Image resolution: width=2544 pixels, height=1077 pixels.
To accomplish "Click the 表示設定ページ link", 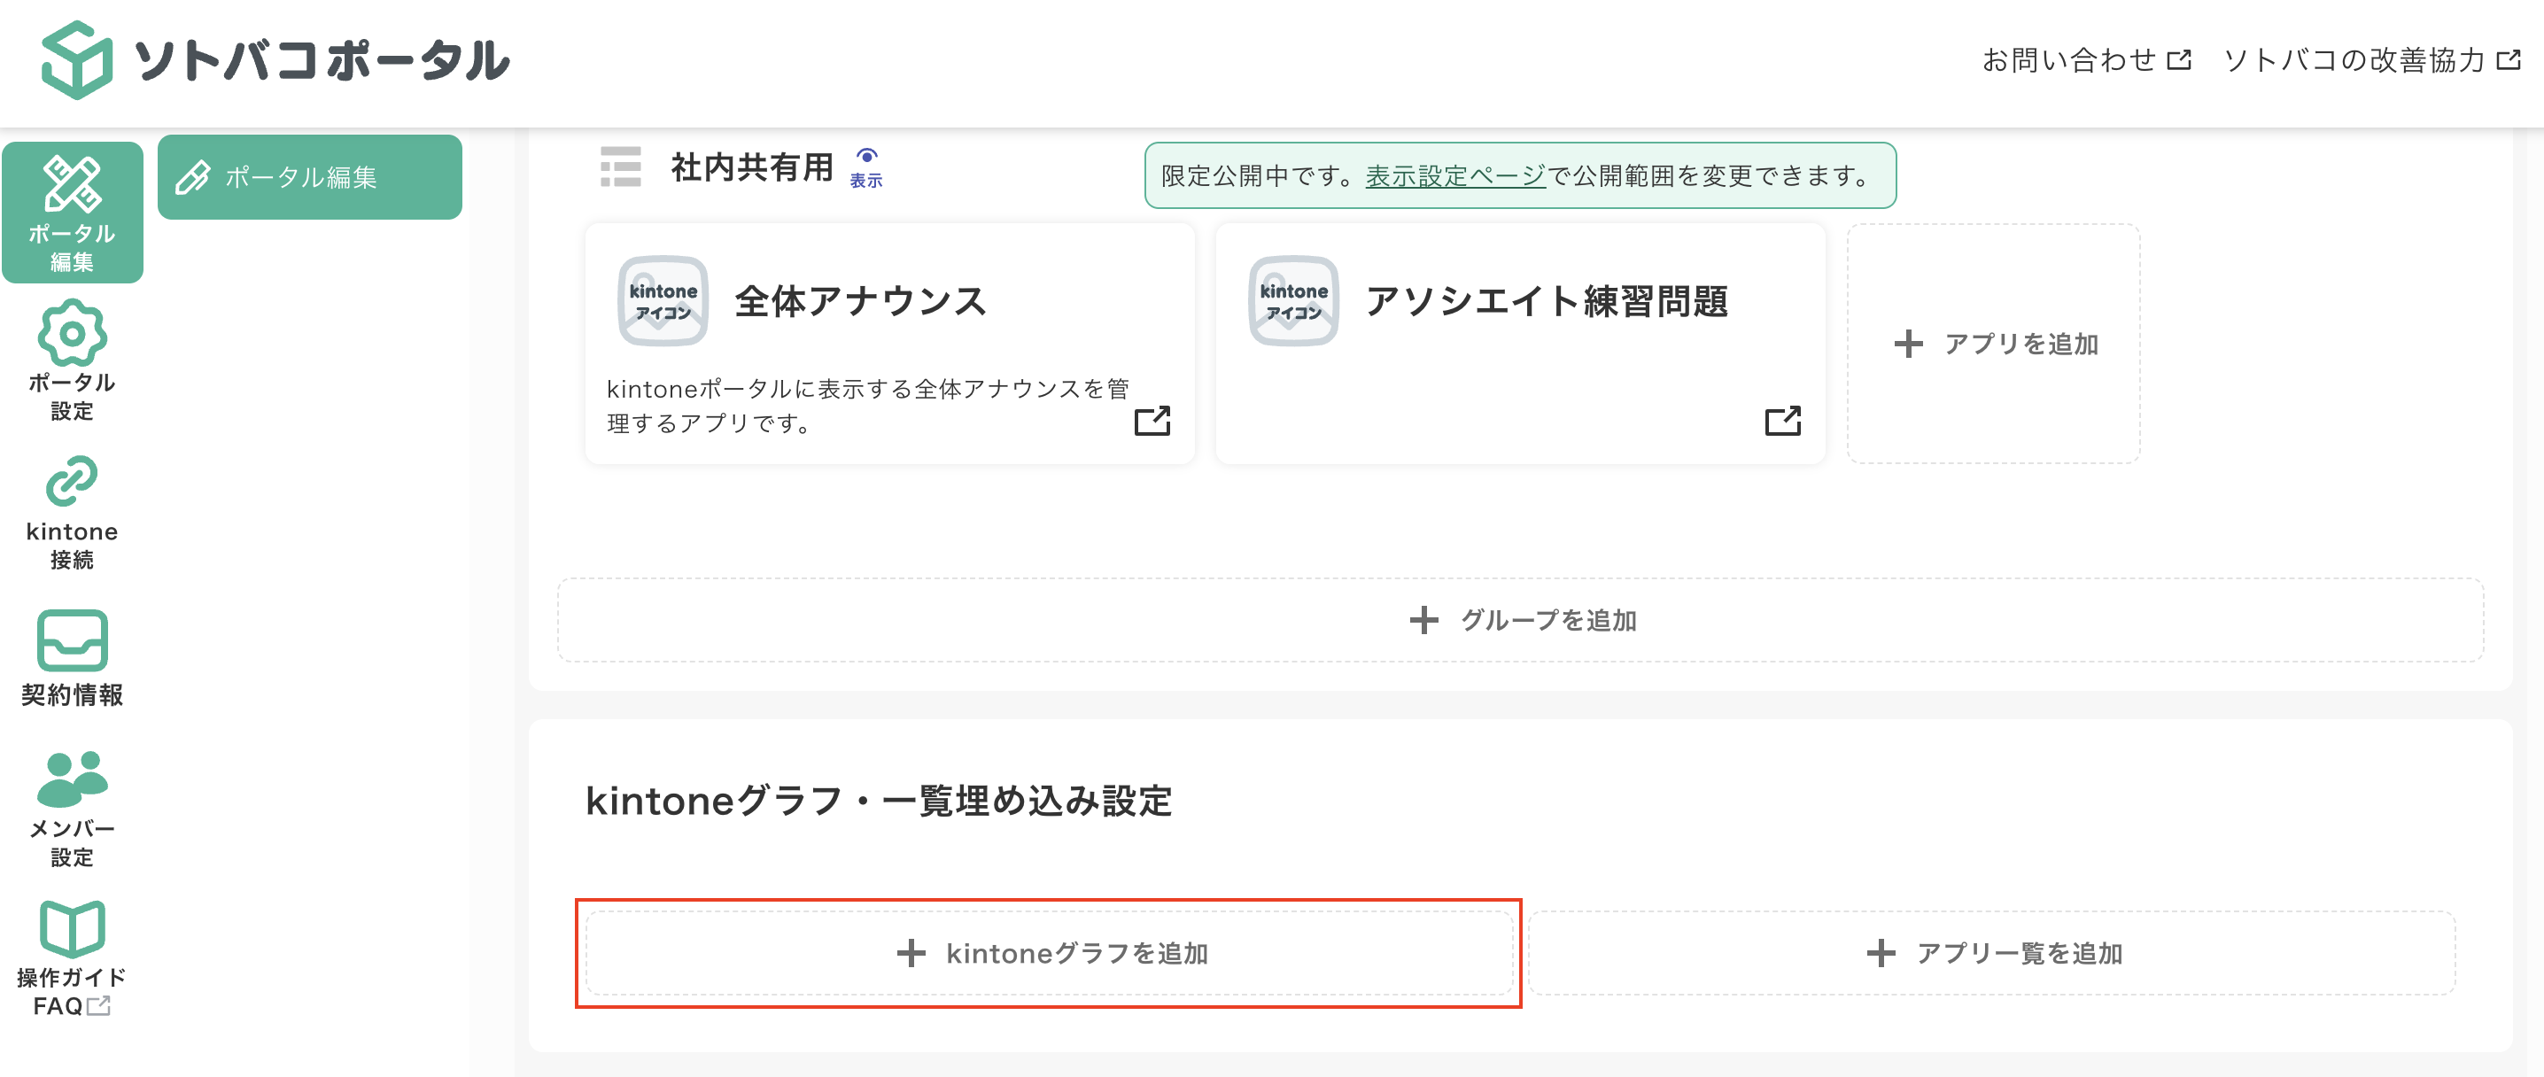I will click(1452, 175).
